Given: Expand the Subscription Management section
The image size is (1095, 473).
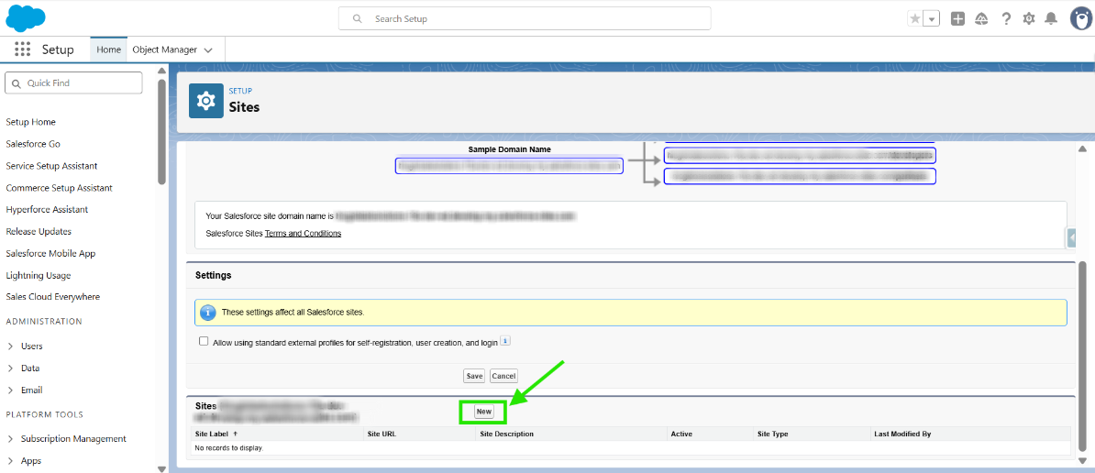Looking at the screenshot, I should 10,439.
